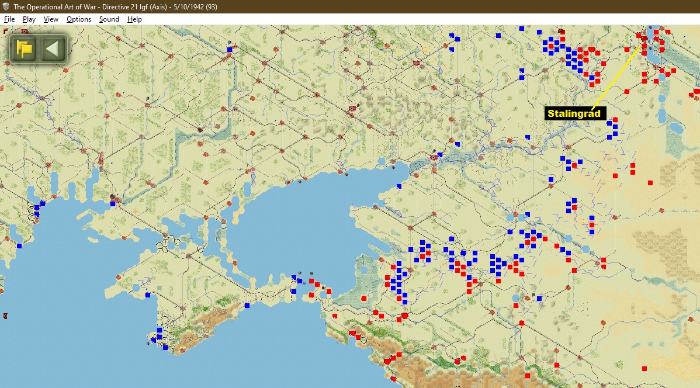Image resolution: width=700 pixels, height=388 pixels.
Task: Open the Sound menu
Action: (109, 19)
